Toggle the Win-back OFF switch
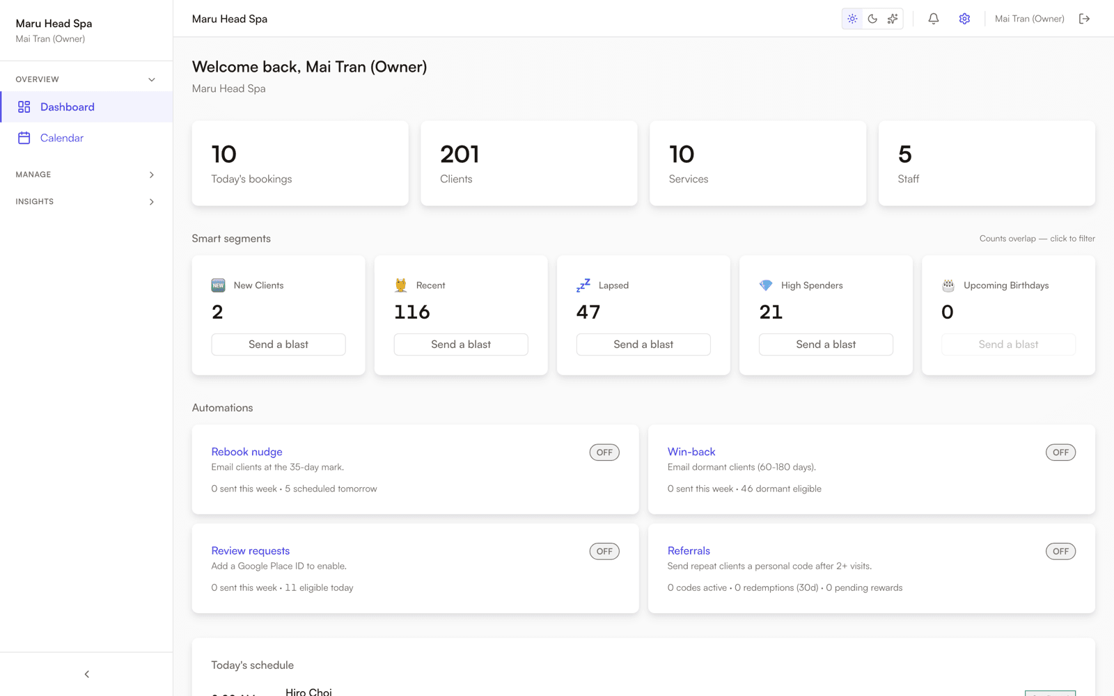The width and height of the screenshot is (1114, 696). [1060, 452]
